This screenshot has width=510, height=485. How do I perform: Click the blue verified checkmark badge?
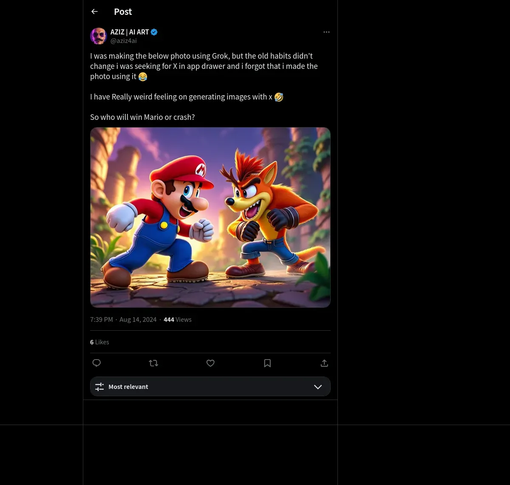coord(154,32)
